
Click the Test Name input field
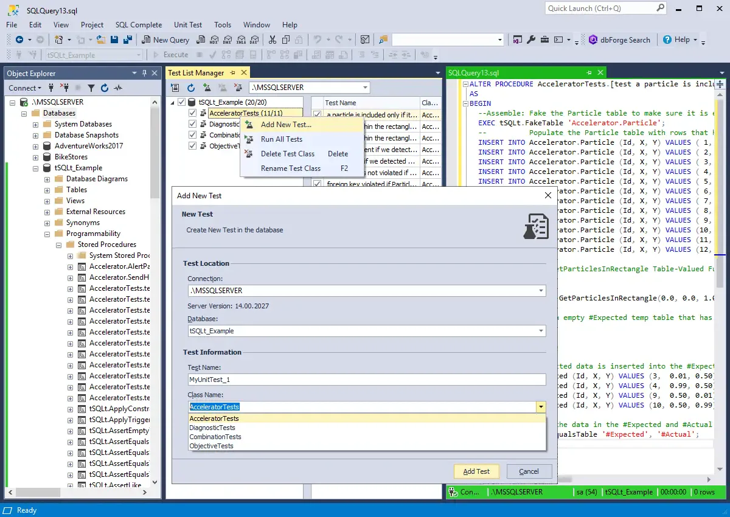(367, 379)
